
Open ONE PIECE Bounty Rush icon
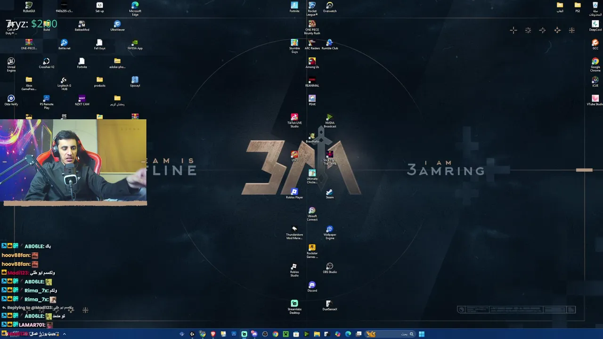[x=312, y=27]
